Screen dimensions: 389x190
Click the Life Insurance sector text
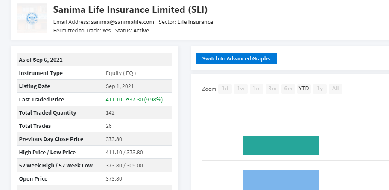point(195,22)
